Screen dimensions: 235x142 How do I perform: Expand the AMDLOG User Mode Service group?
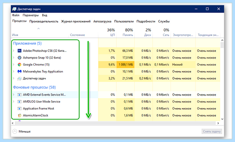point(13,101)
